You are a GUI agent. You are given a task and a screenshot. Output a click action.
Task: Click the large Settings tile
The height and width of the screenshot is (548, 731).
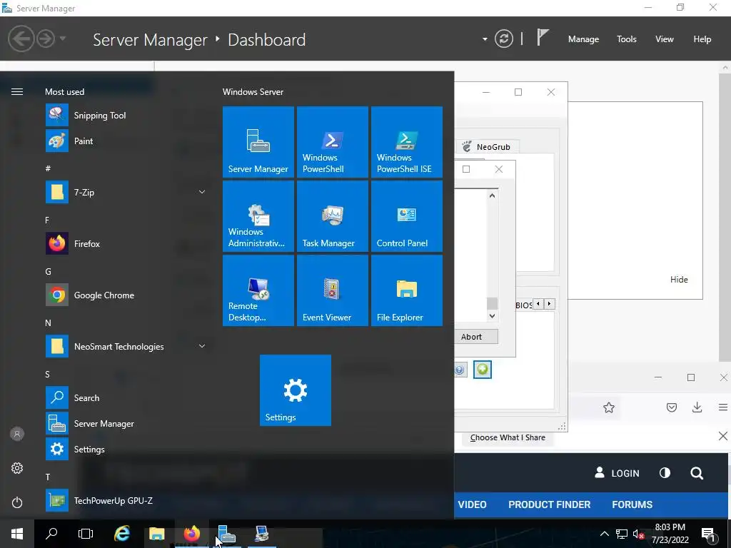(296, 390)
